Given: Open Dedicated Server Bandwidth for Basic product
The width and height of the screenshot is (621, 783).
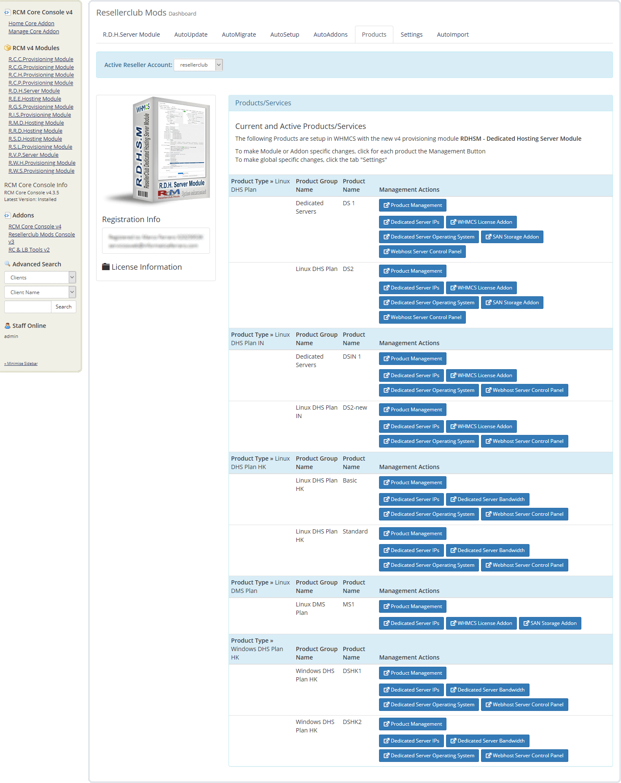Looking at the screenshot, I should tap(487, 499).
